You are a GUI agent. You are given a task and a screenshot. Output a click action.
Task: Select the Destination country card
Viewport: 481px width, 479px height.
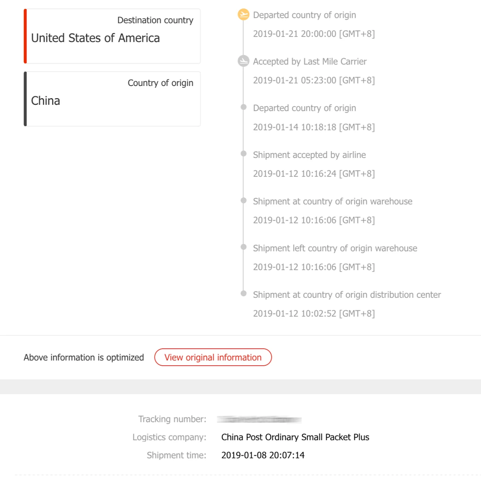112,36
